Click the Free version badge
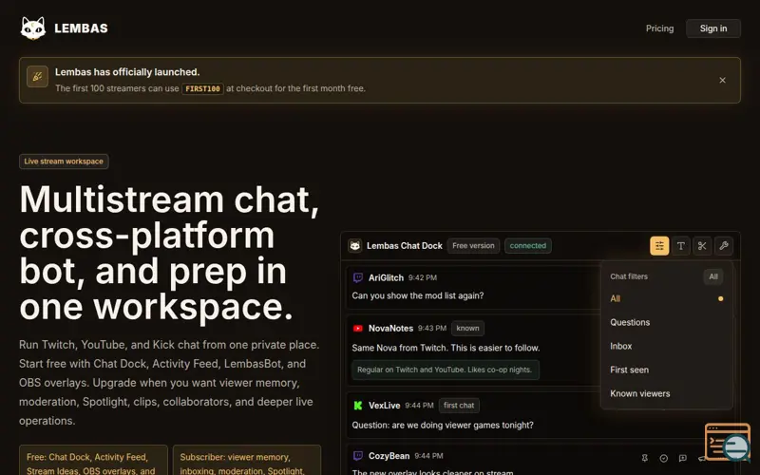 473,246
